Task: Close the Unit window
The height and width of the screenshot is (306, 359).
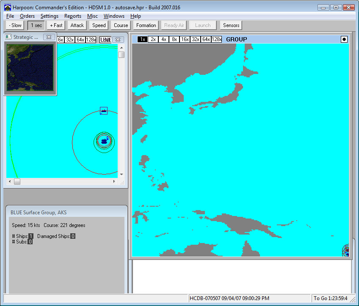Action: click(x=118, y=40)
